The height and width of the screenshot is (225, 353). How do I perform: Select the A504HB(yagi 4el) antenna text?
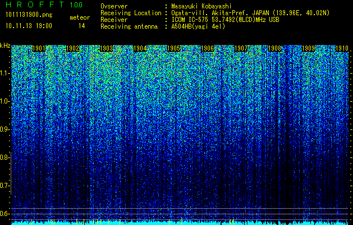click(x=198, y=26)
